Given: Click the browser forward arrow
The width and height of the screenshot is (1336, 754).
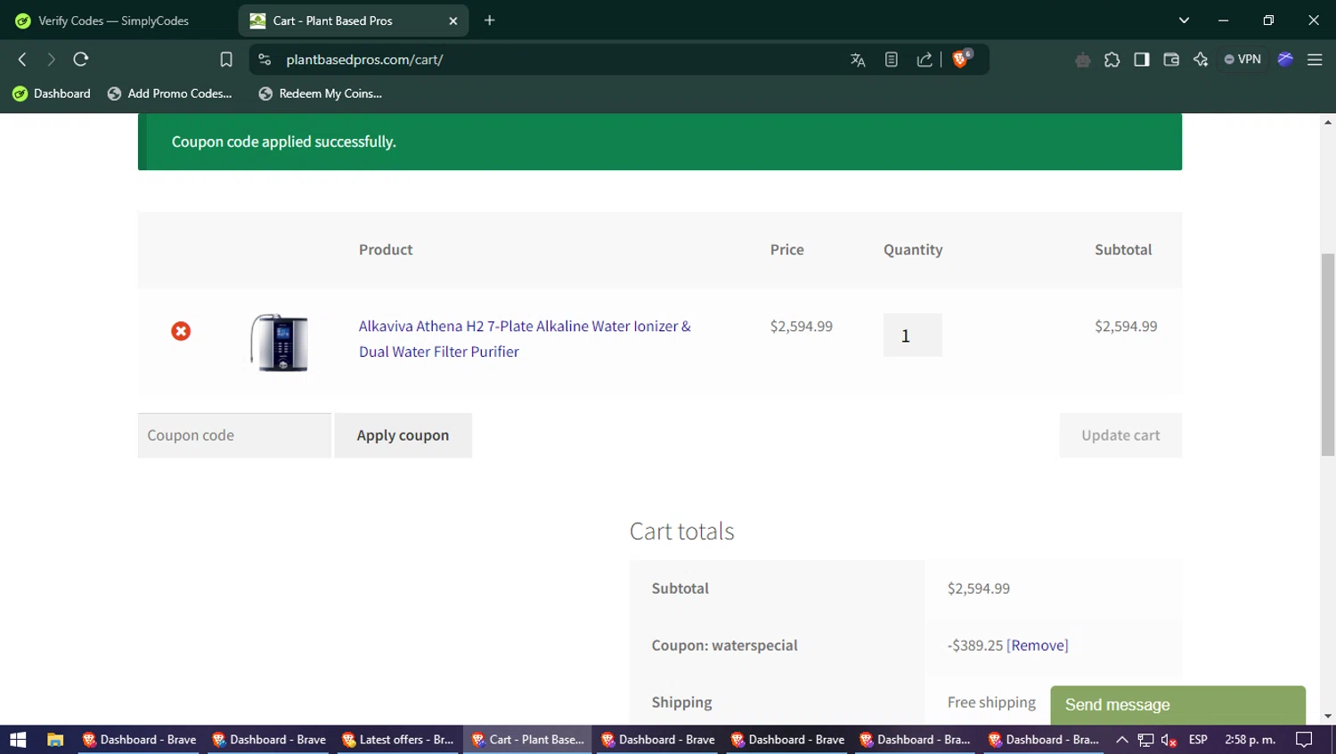Looking at the screenshot, I should [x=51, y=60].
